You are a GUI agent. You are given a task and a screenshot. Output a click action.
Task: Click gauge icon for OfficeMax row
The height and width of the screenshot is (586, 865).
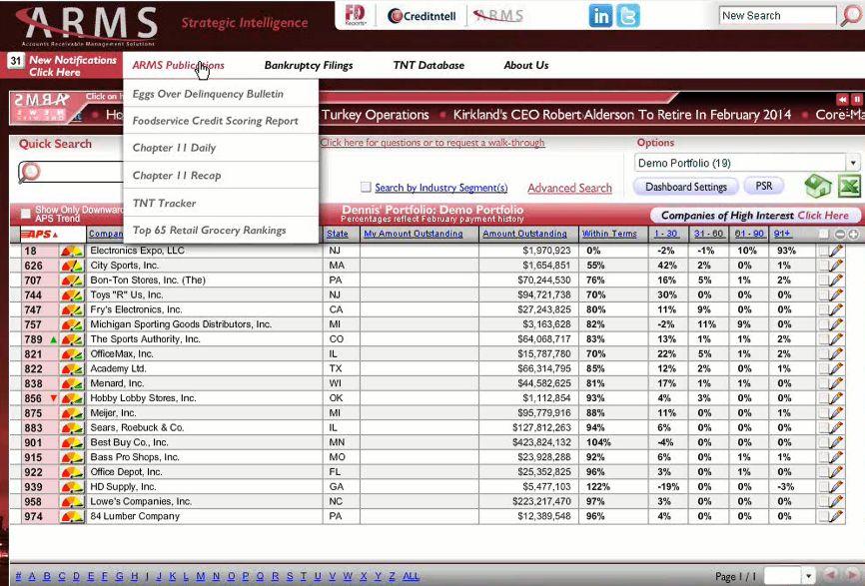click(72, 354)
